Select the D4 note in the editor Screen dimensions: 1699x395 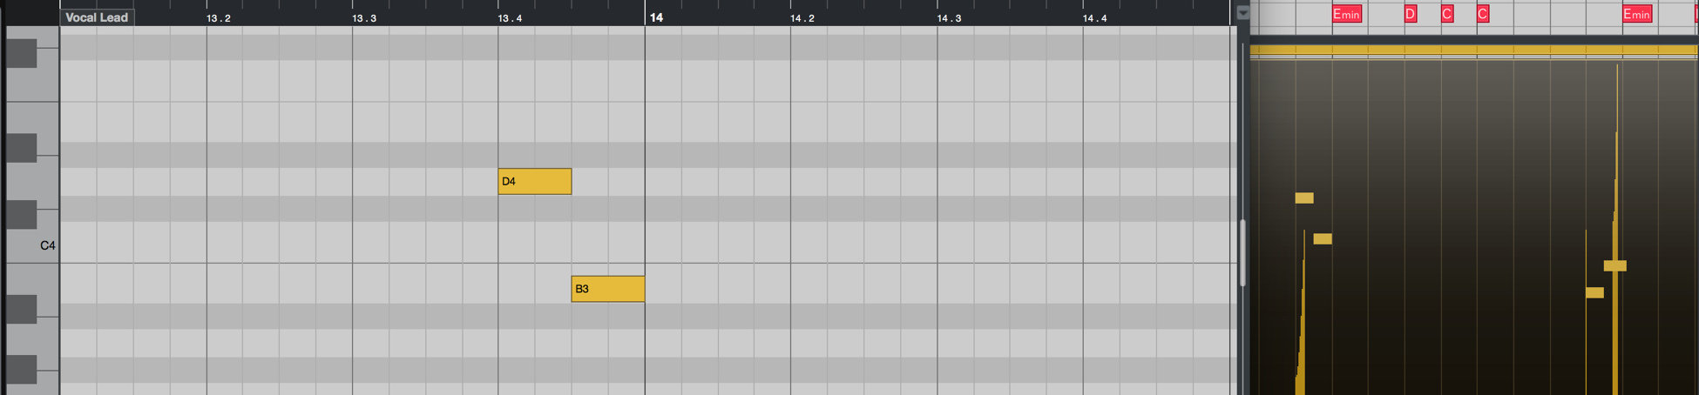pyautogui.click(x=534, y=181)
